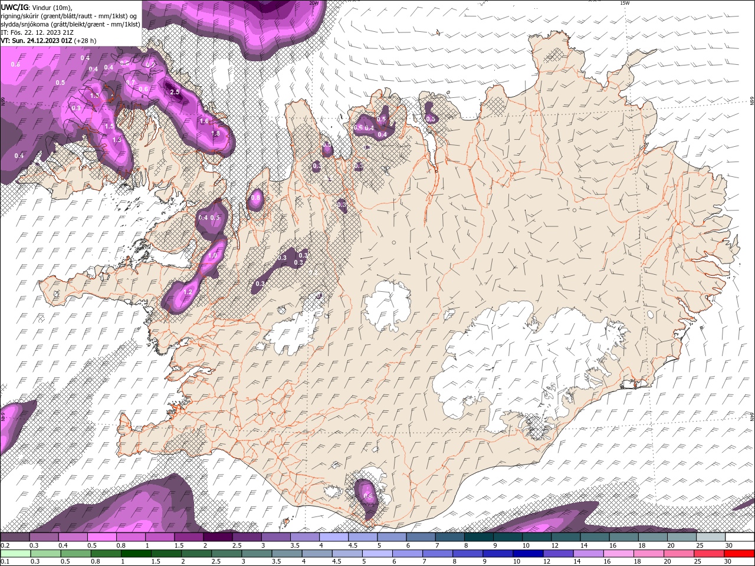Image resolution: width=755 pixels, height=566 pixels.
Task: Click the bright red swatch in rain legend
Action: tap(739, 554)
